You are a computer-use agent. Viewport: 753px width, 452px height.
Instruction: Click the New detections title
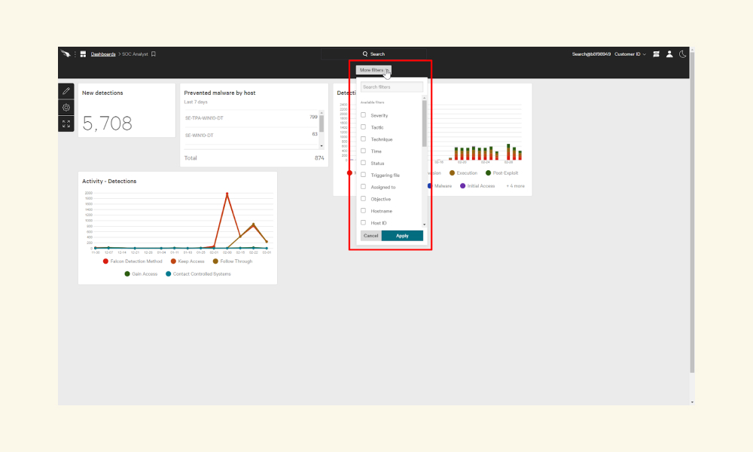(102, 93)
